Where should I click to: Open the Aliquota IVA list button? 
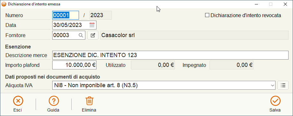tap(283, 85)
